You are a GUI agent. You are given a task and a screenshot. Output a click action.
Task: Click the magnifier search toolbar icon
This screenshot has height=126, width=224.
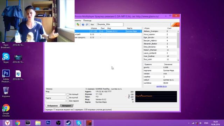click(87, 24)
